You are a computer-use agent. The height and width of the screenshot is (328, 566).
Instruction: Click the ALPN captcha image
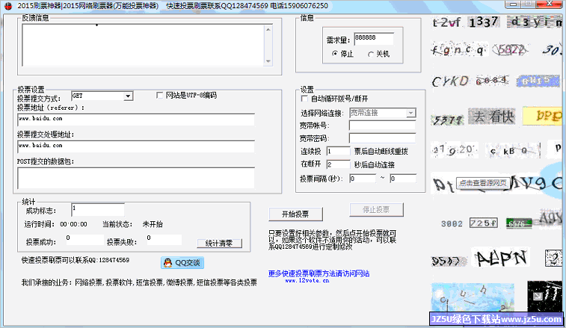coord(500,259)
